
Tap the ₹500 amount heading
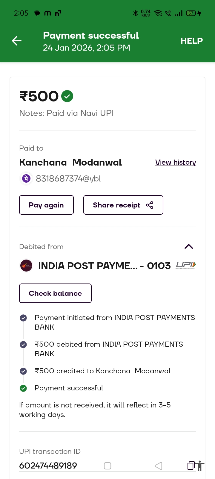39,96
